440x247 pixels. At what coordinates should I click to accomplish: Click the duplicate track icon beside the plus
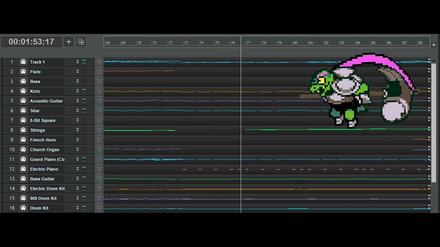click(81, 42)
